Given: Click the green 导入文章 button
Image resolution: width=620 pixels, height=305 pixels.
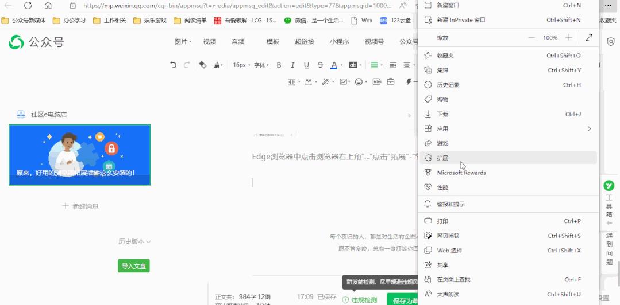Looking at the screenshot, I should click(134, 266).
